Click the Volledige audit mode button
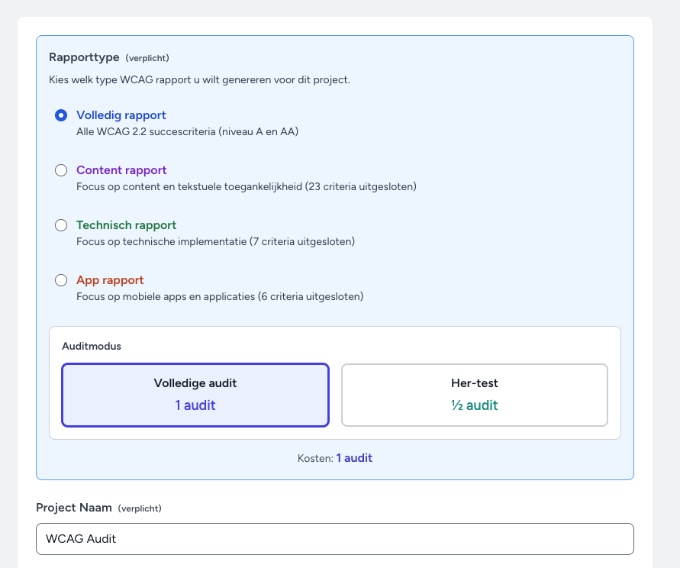680x568 pixels. pyautogui.click(x=195, y=395)
